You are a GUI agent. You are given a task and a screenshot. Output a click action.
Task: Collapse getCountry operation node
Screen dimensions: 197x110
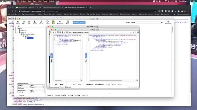click(22, 36)
